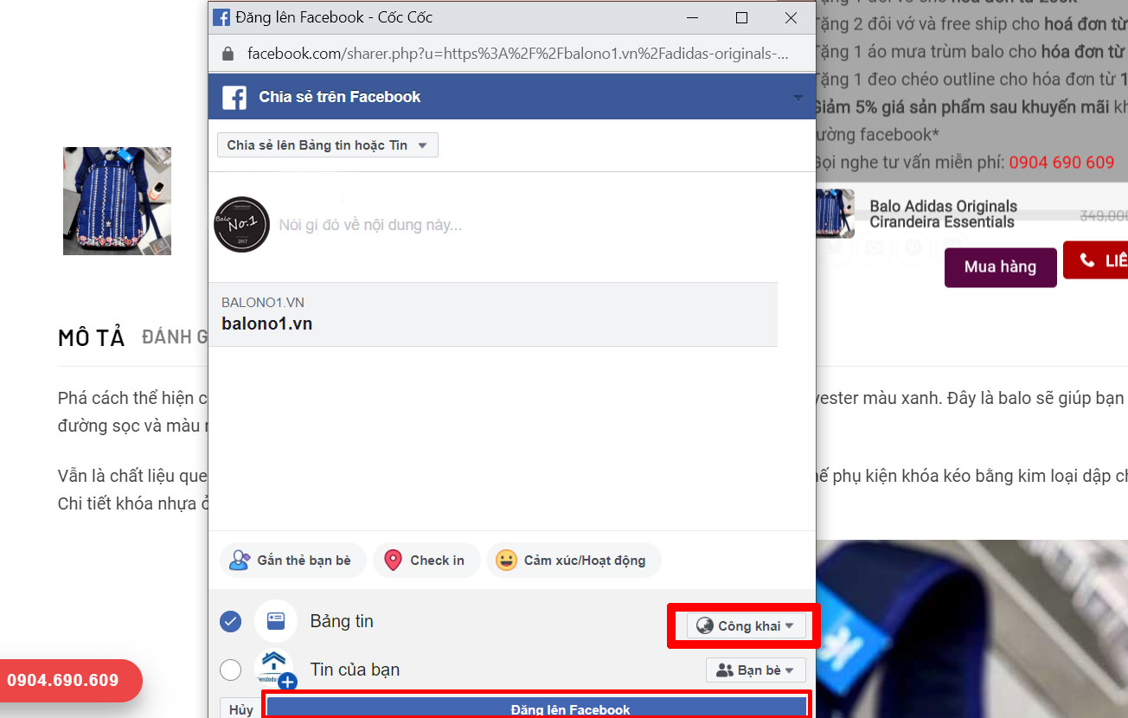The height and width of the screenshot is (718, 1128).
Task: Open the 'Bạn bè' audience dropdown
Action: 756,670
